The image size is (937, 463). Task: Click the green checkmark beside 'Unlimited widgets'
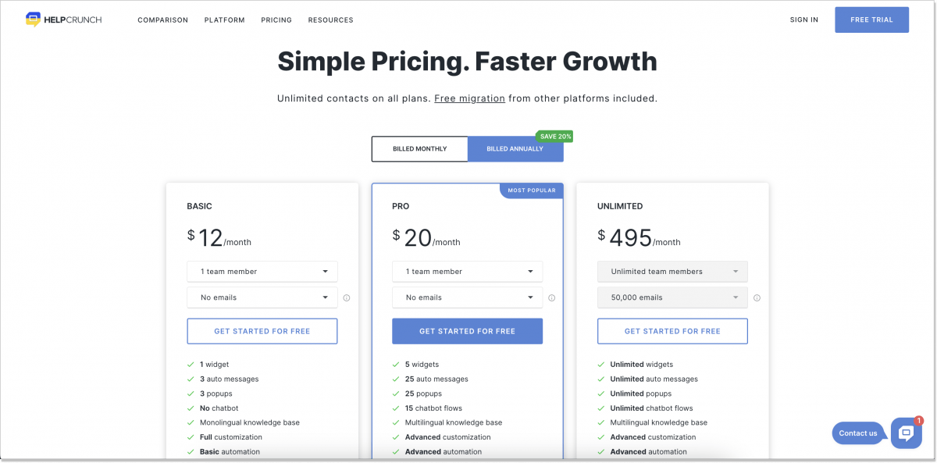(602, 364)
